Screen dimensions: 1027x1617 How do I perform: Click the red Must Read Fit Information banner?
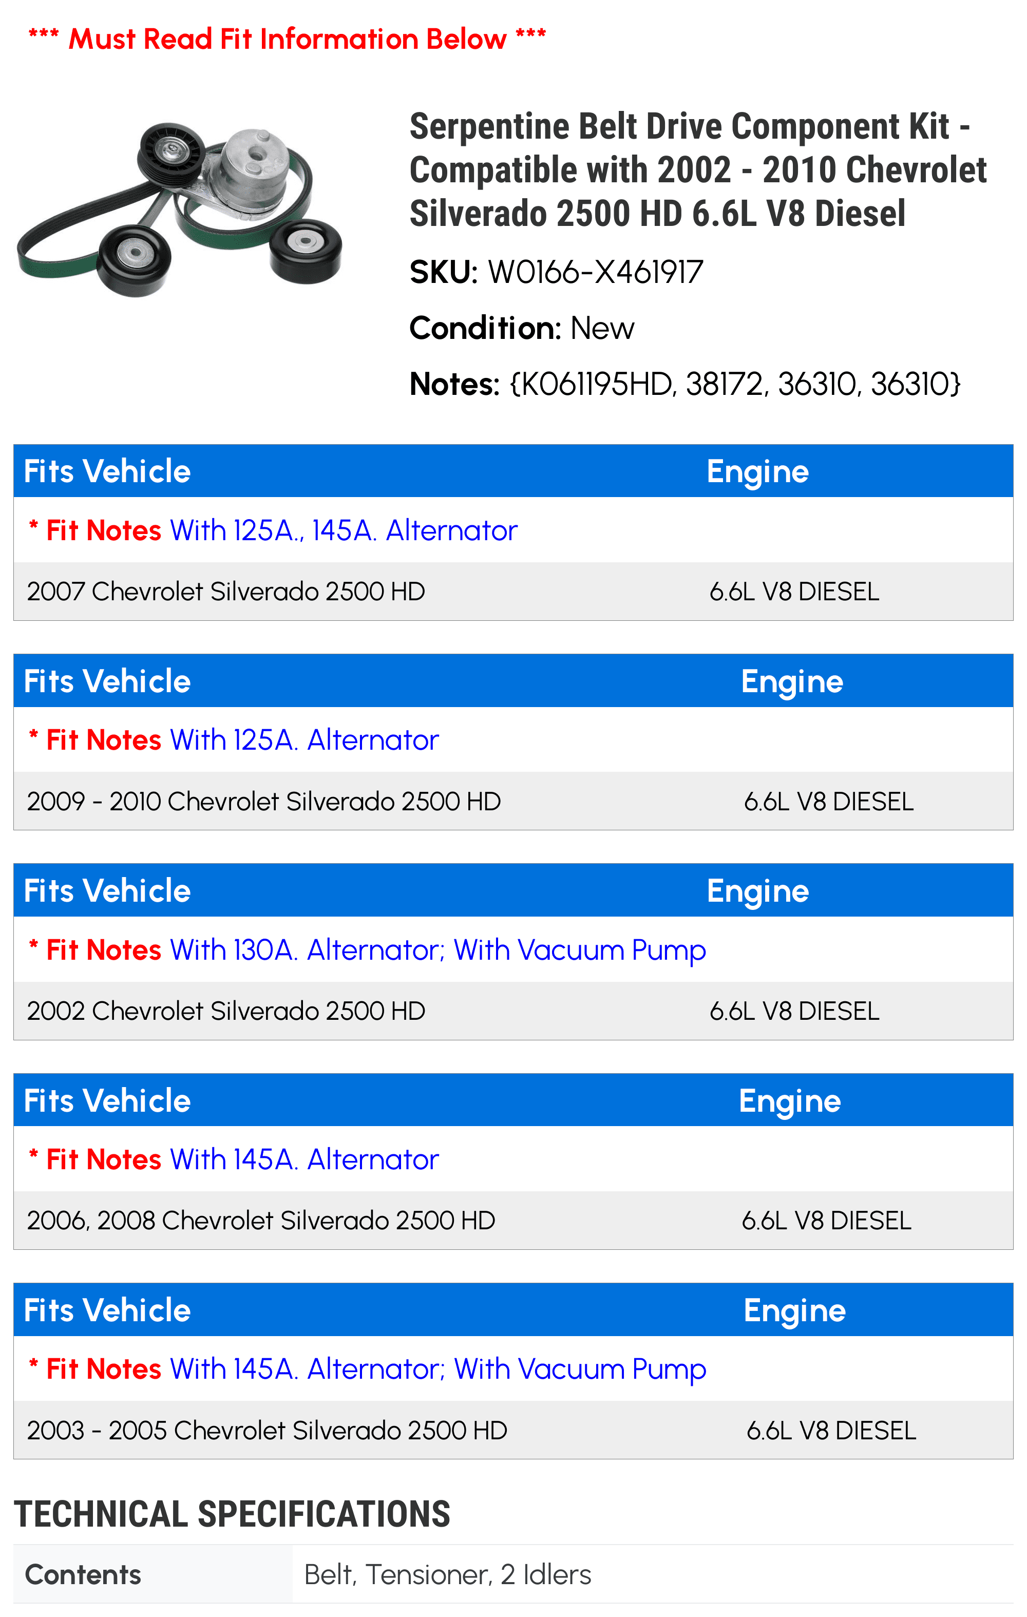287,39
